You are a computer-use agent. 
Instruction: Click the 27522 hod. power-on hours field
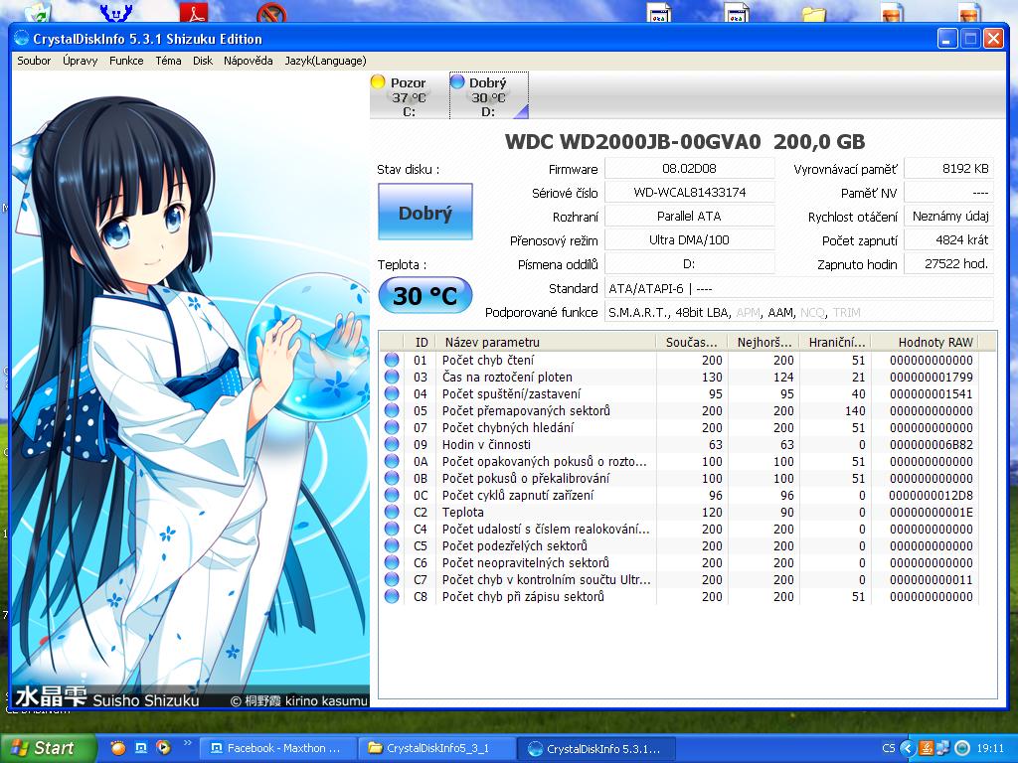pos(948,264)
